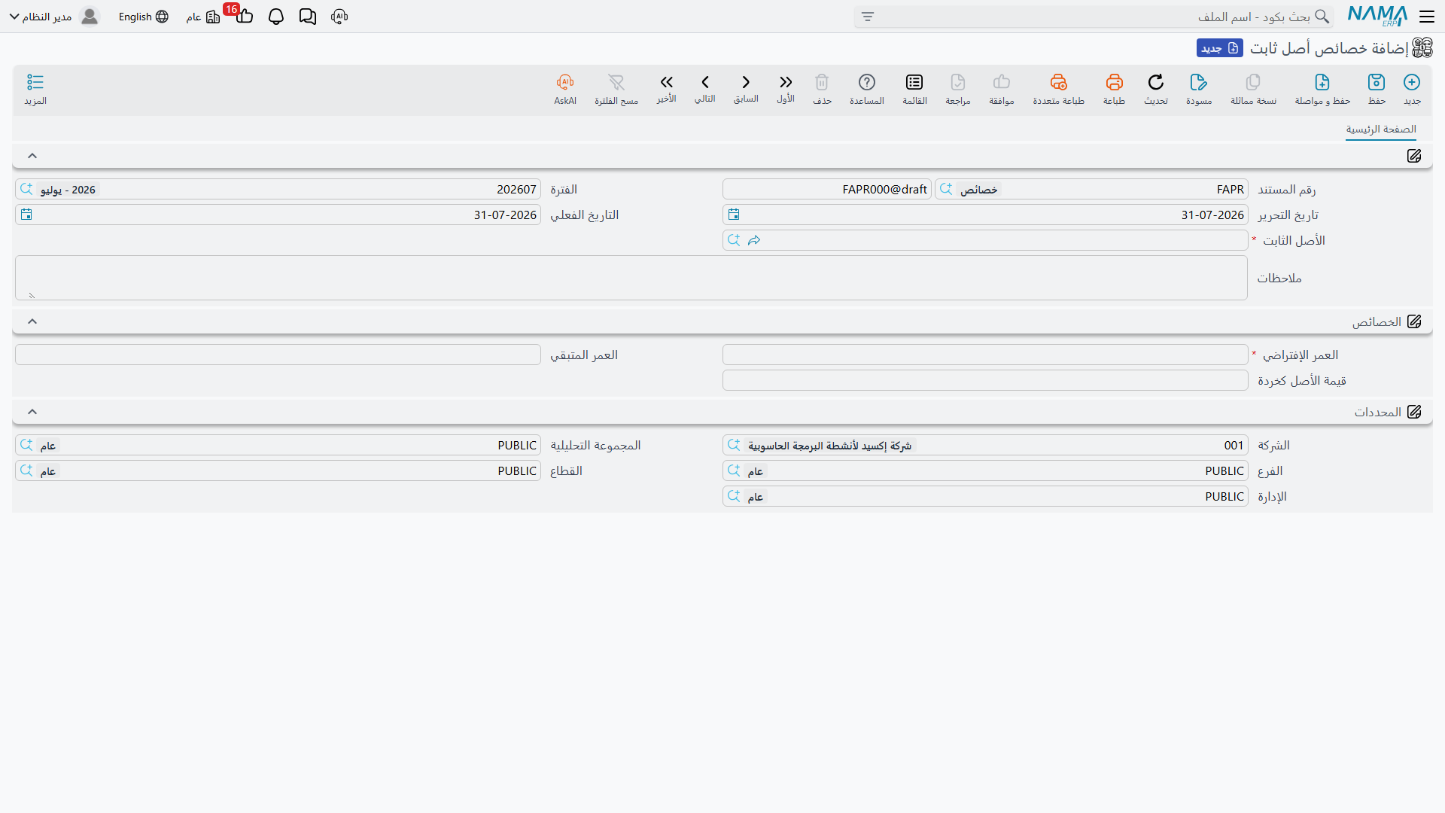Open lookup search for الفترة field
The height and width of the screenshot is (813, 1445).
[26, 189]
